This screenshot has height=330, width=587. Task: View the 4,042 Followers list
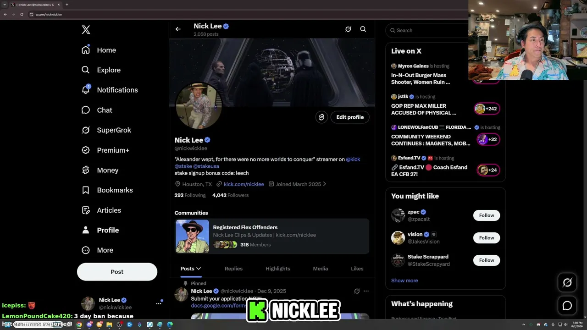(x=230, y=195)
